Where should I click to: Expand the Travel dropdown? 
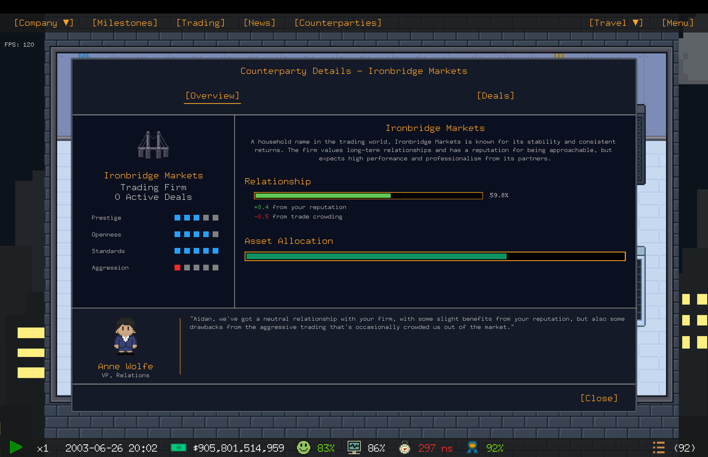click(x=615, y=23)
